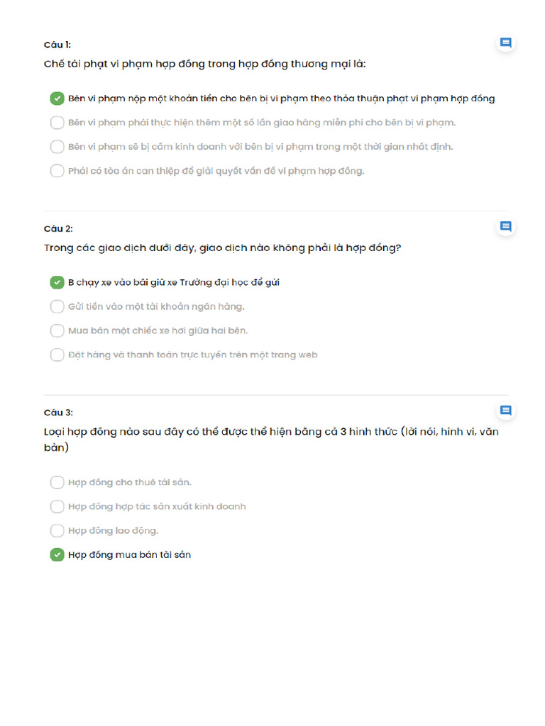Click the 'Câu 2:' question label
The height and width of the screenshot is (726, 545).
[x=58, y=228]
